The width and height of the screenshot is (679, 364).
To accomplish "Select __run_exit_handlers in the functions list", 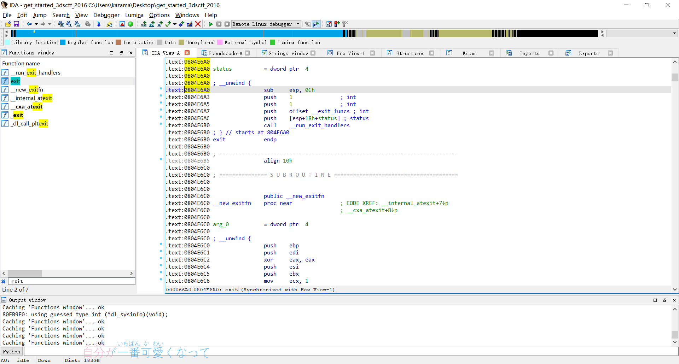I will click(35, 72).
